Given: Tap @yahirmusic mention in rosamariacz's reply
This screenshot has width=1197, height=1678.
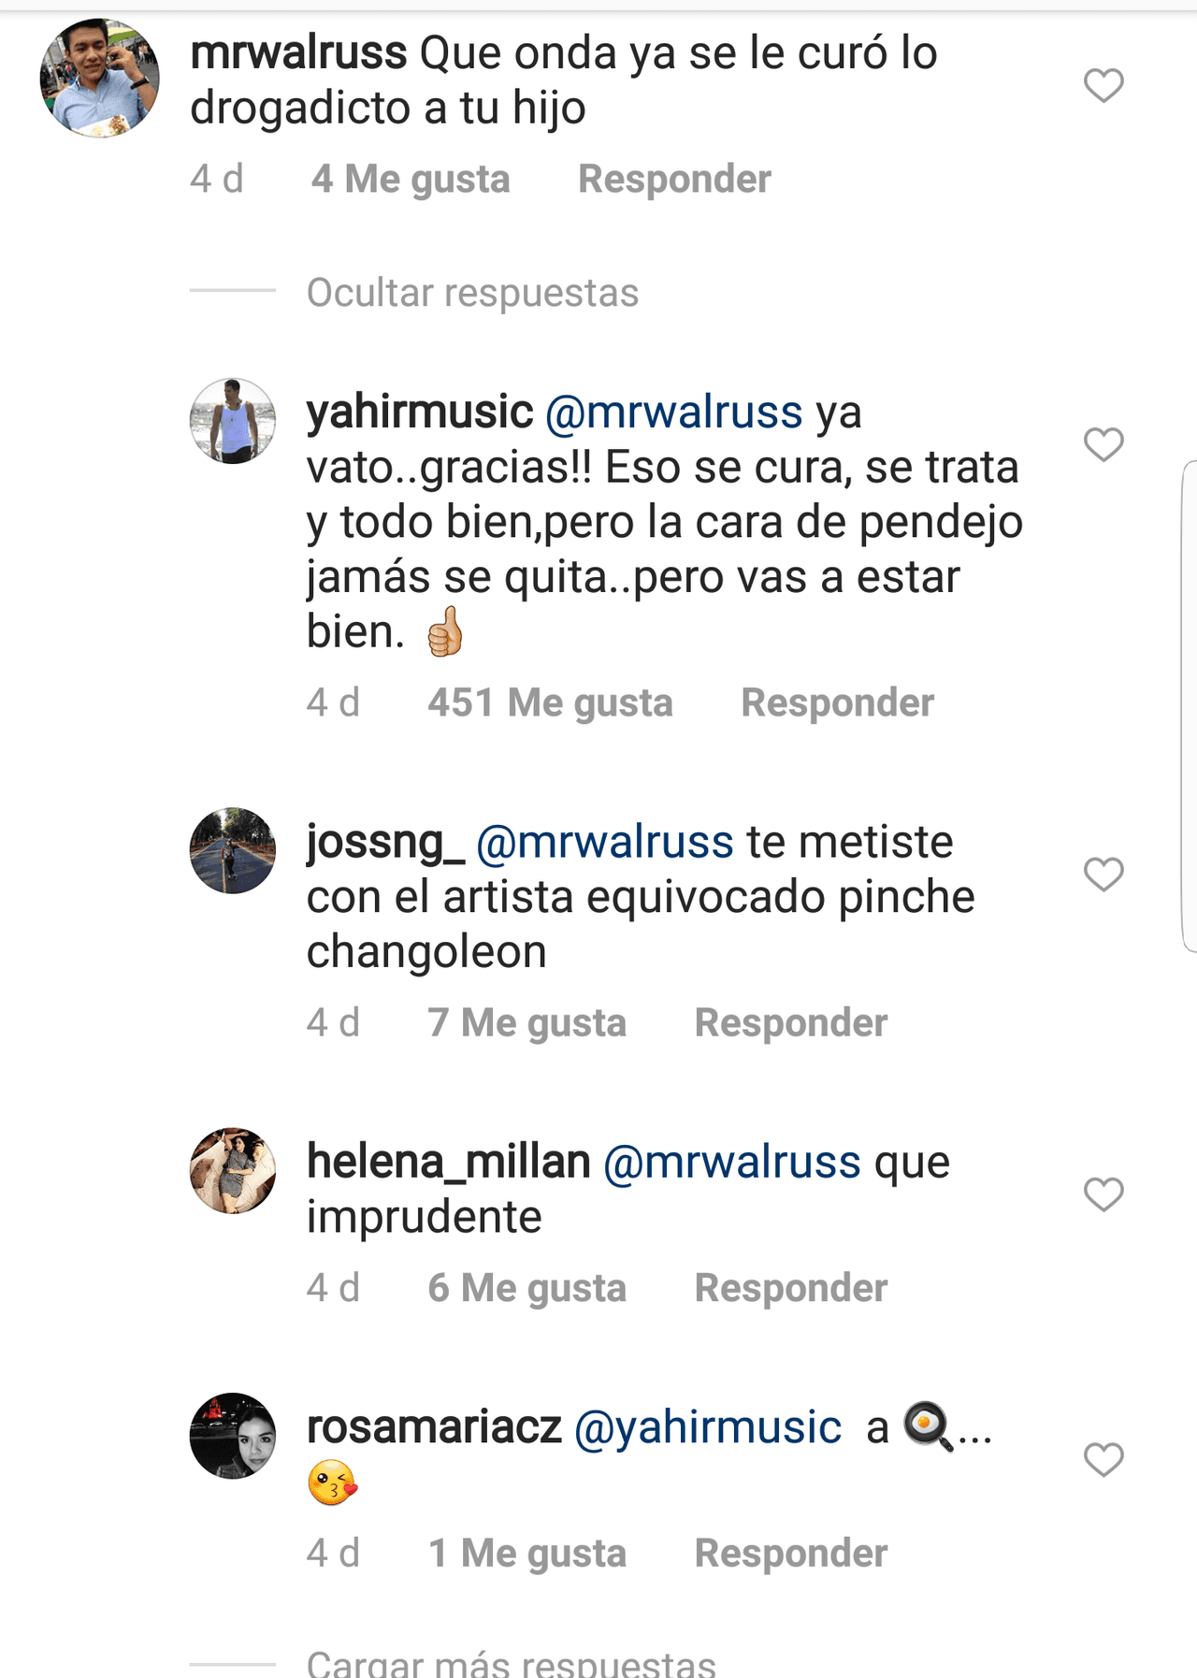Looking at the screenshot, I should click(708, 1427).
